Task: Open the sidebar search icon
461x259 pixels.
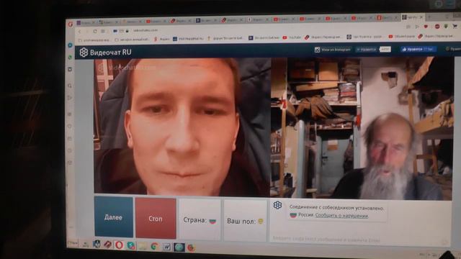Action: point(70,86)
